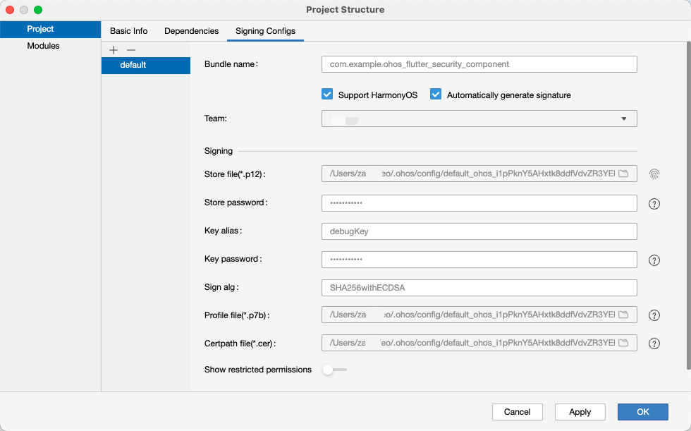Click the vertical scrollbar on the right
This screenshot has height=431, width=691.
[x=688, y=205]
